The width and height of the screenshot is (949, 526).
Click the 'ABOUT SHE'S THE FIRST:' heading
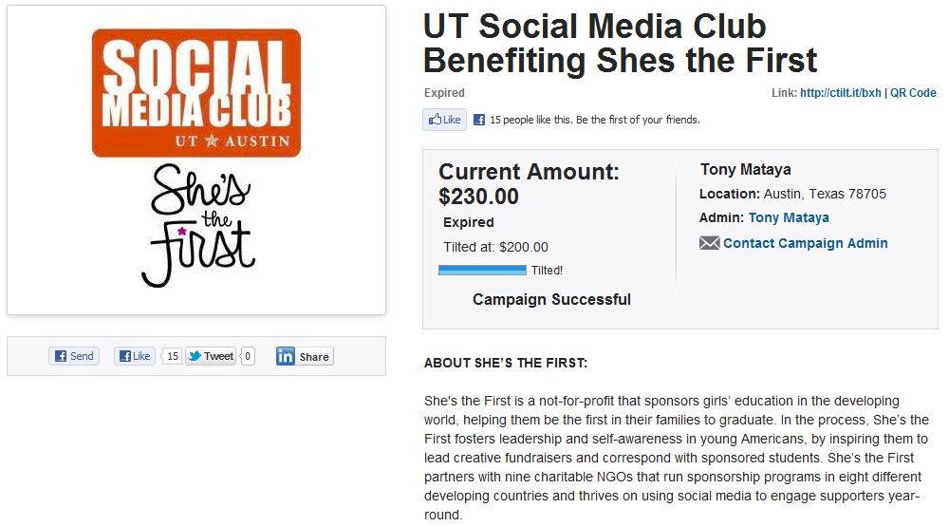(x=506, y=363)
